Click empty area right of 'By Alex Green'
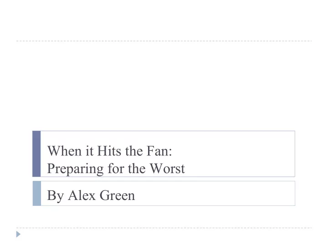328x246 pixels. pyautogui.click(x=213, y=194)
